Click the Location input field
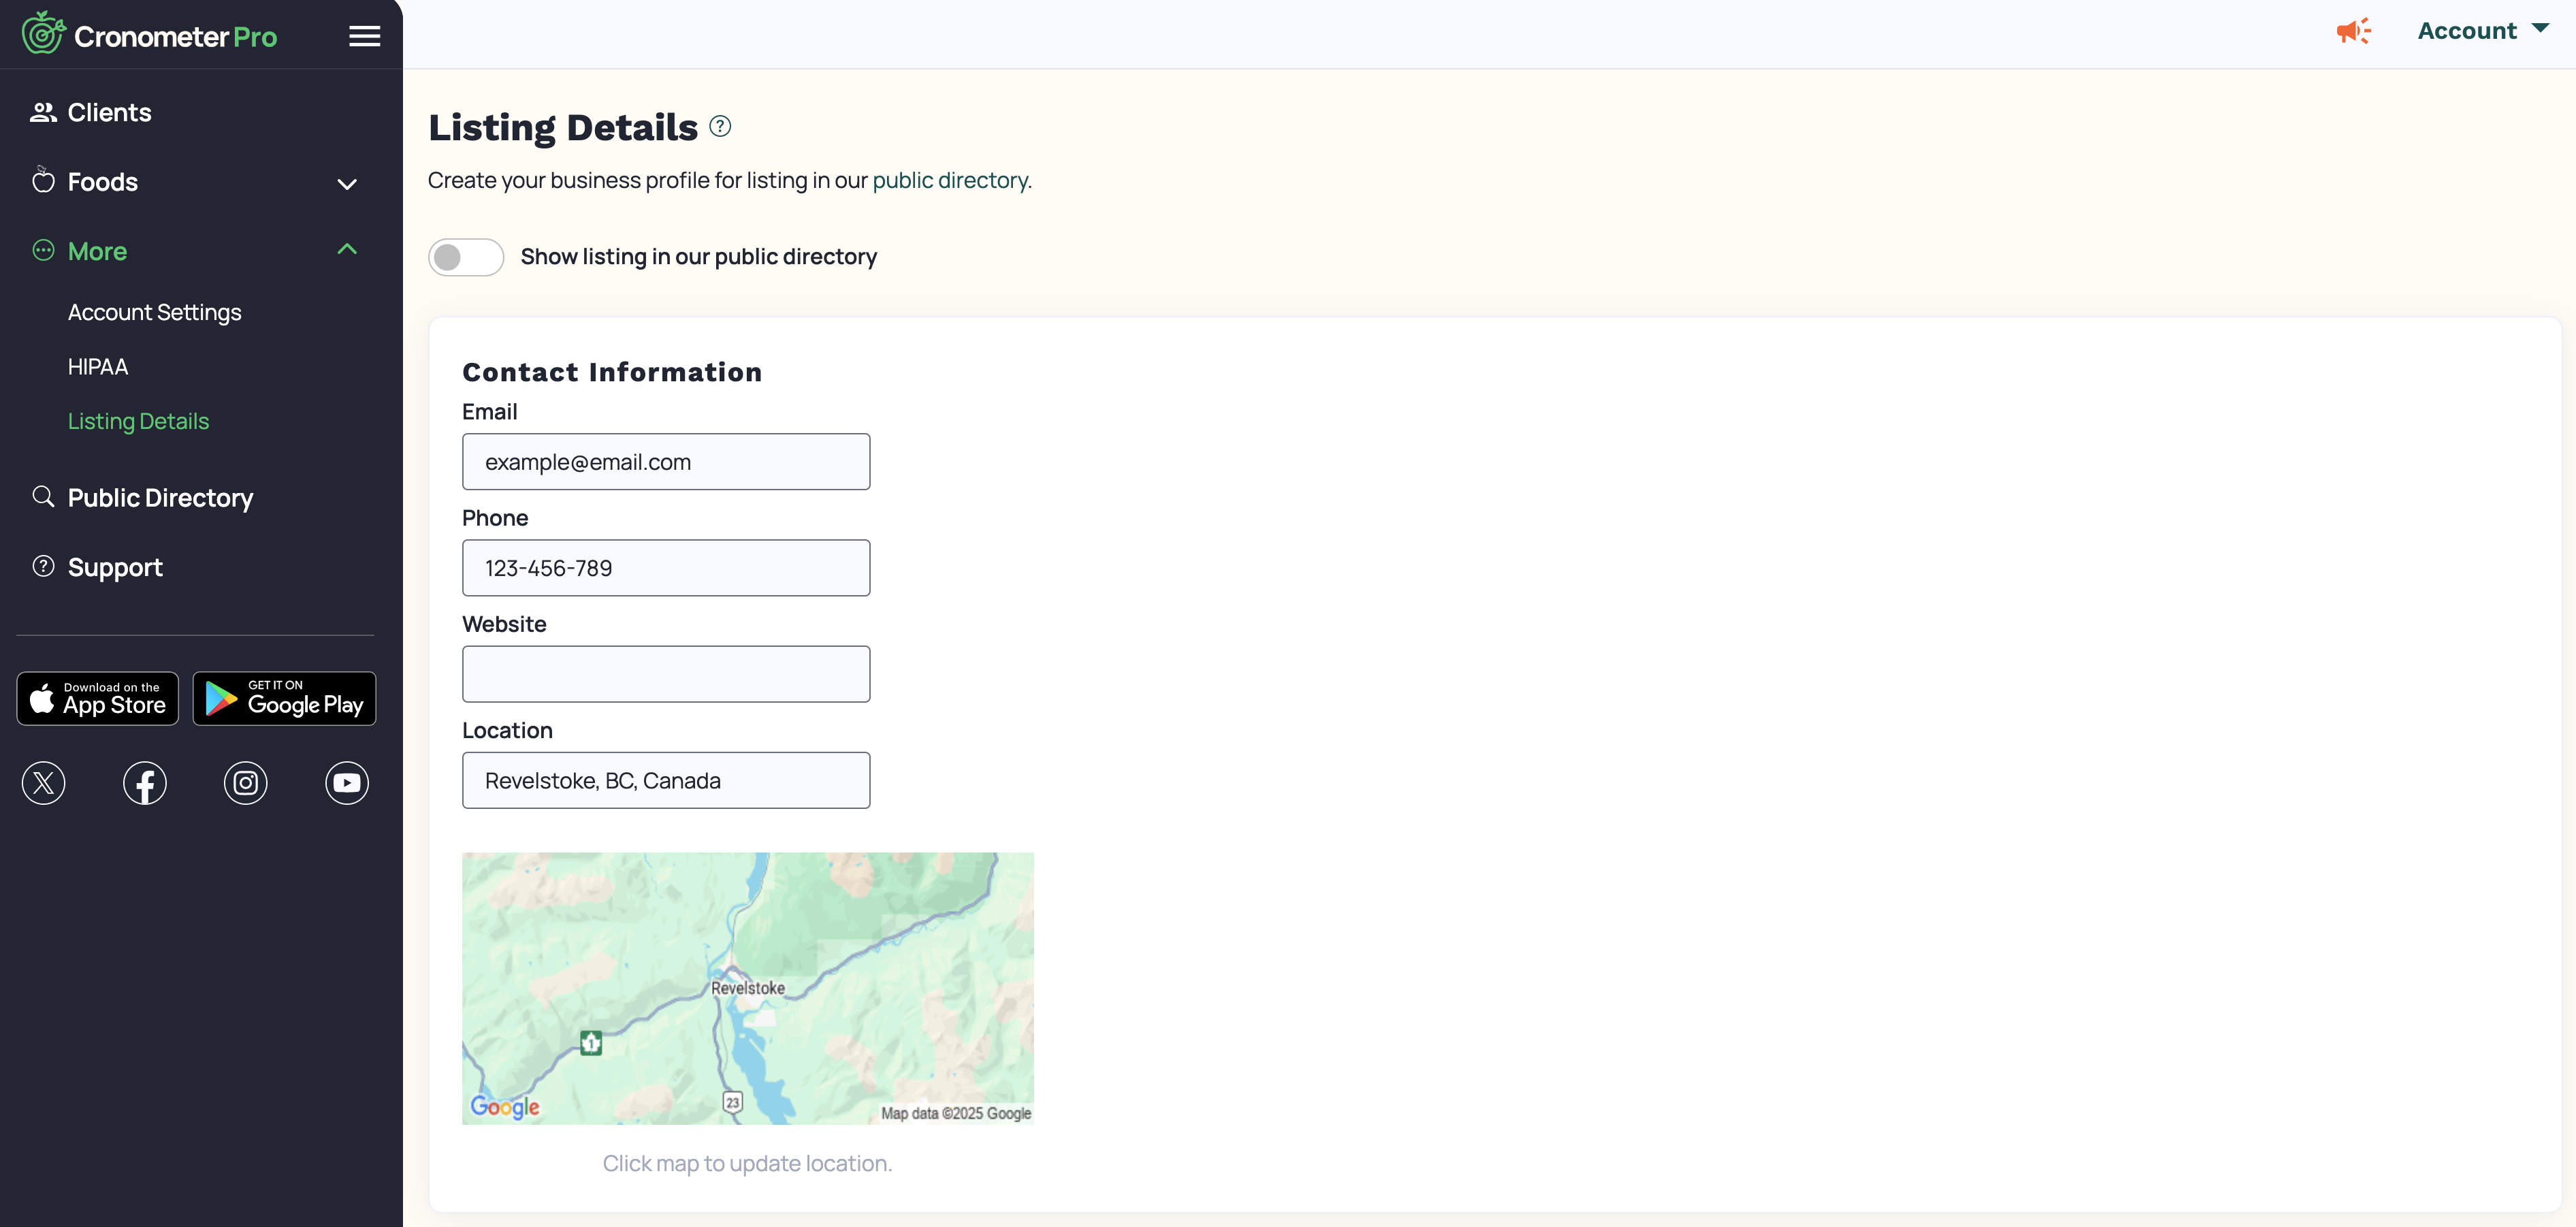The height and width of the screenshot is (1227, 2576). pyautogui.click(x=666, y=780)
